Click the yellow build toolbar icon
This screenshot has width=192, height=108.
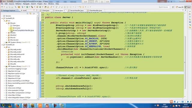[19, 7]
